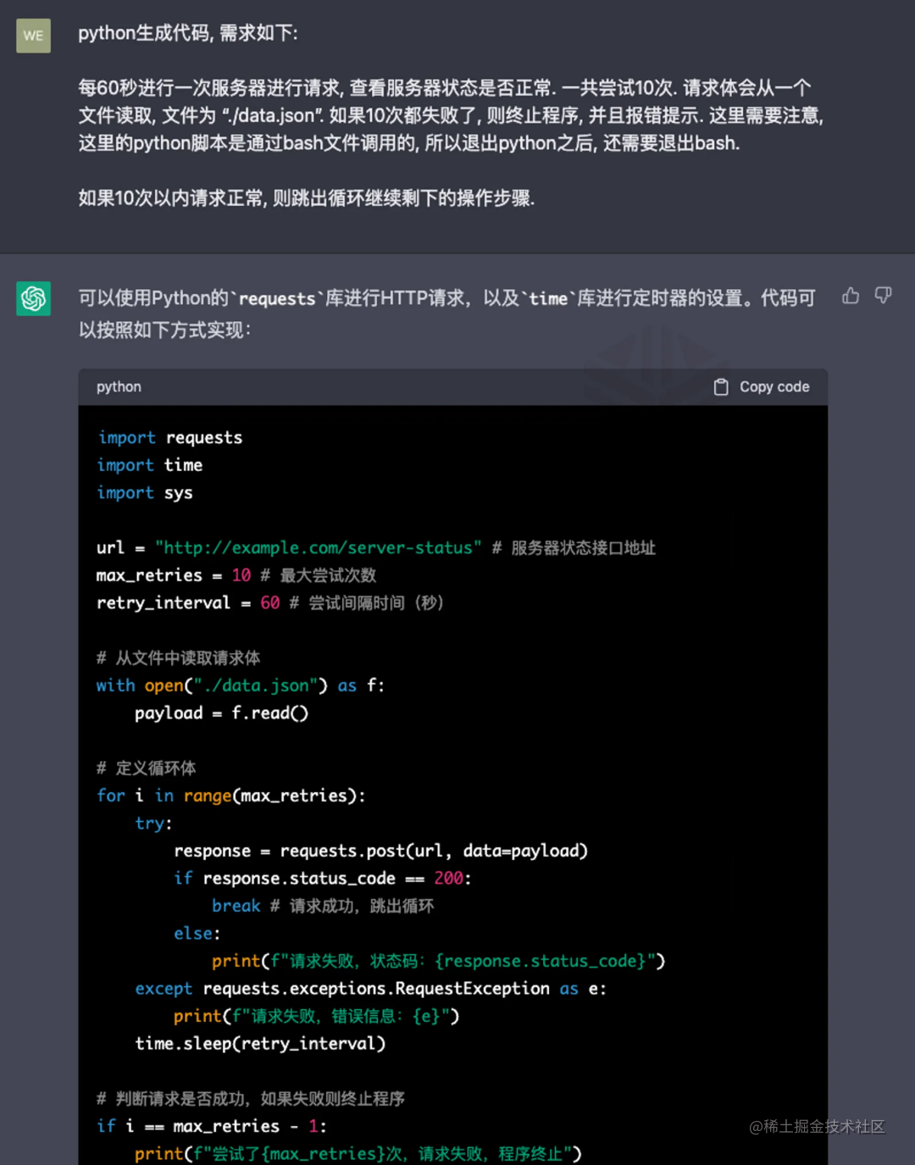Select the max_retries = 10 line

(x=169, y=575)
